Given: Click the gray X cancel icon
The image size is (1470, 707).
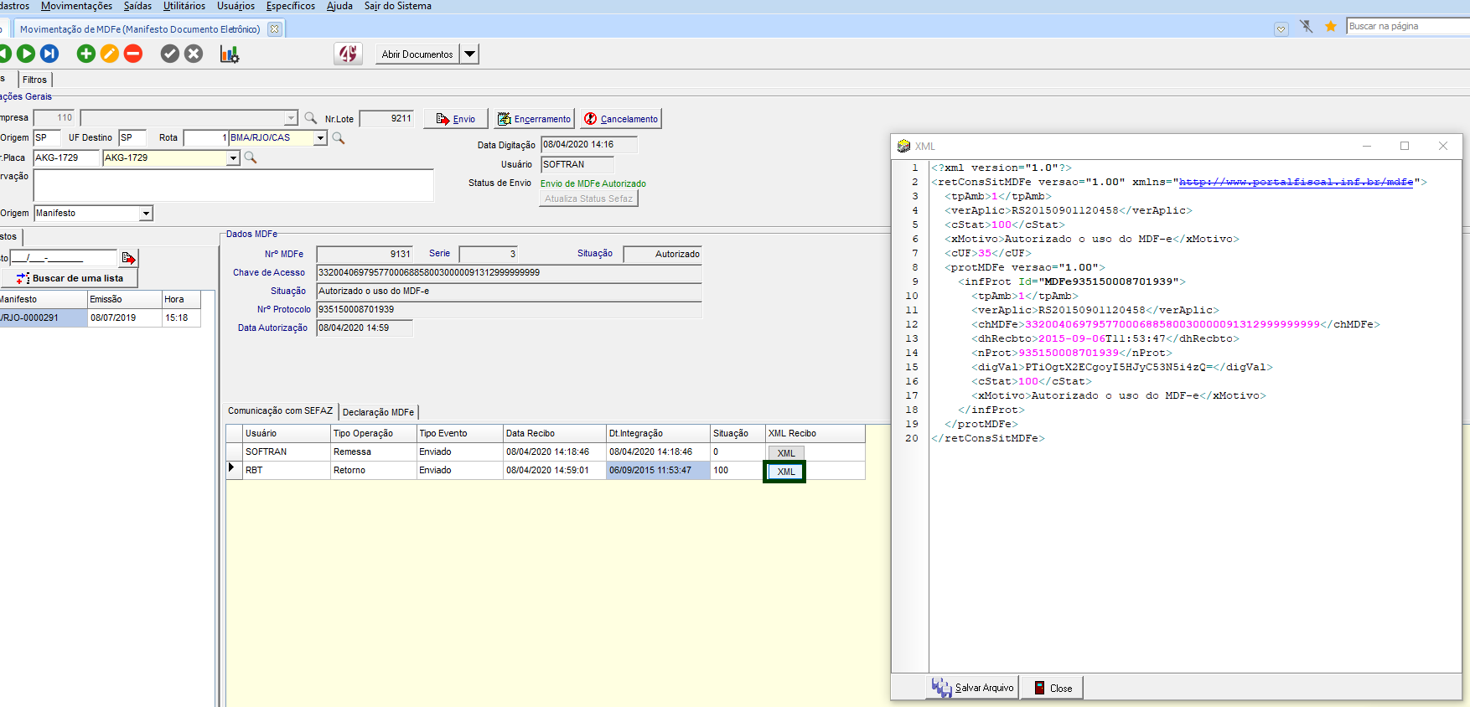Looking at the screenshot, I should 194,54.
